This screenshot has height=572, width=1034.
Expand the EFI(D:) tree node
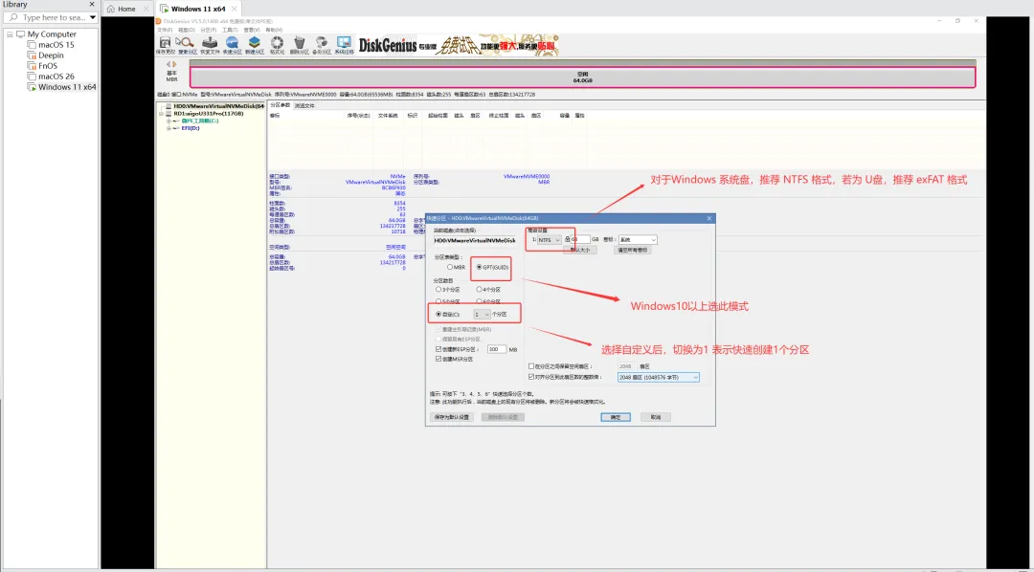[x=169, y=128]
